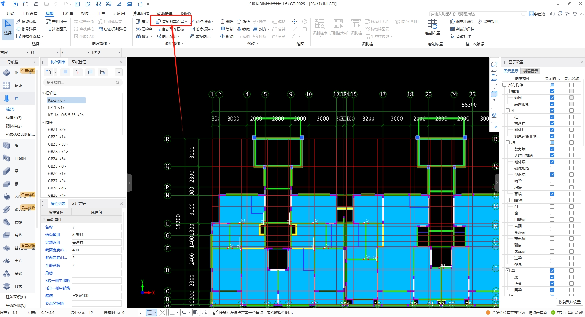Collapse 门窗洞 group in display settings

(508, 200)
